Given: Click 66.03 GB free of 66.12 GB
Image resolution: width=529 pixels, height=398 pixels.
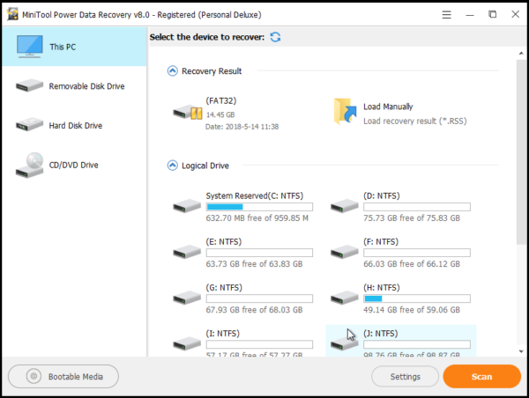Looking at the screenshot, I should tap(412, 264).
